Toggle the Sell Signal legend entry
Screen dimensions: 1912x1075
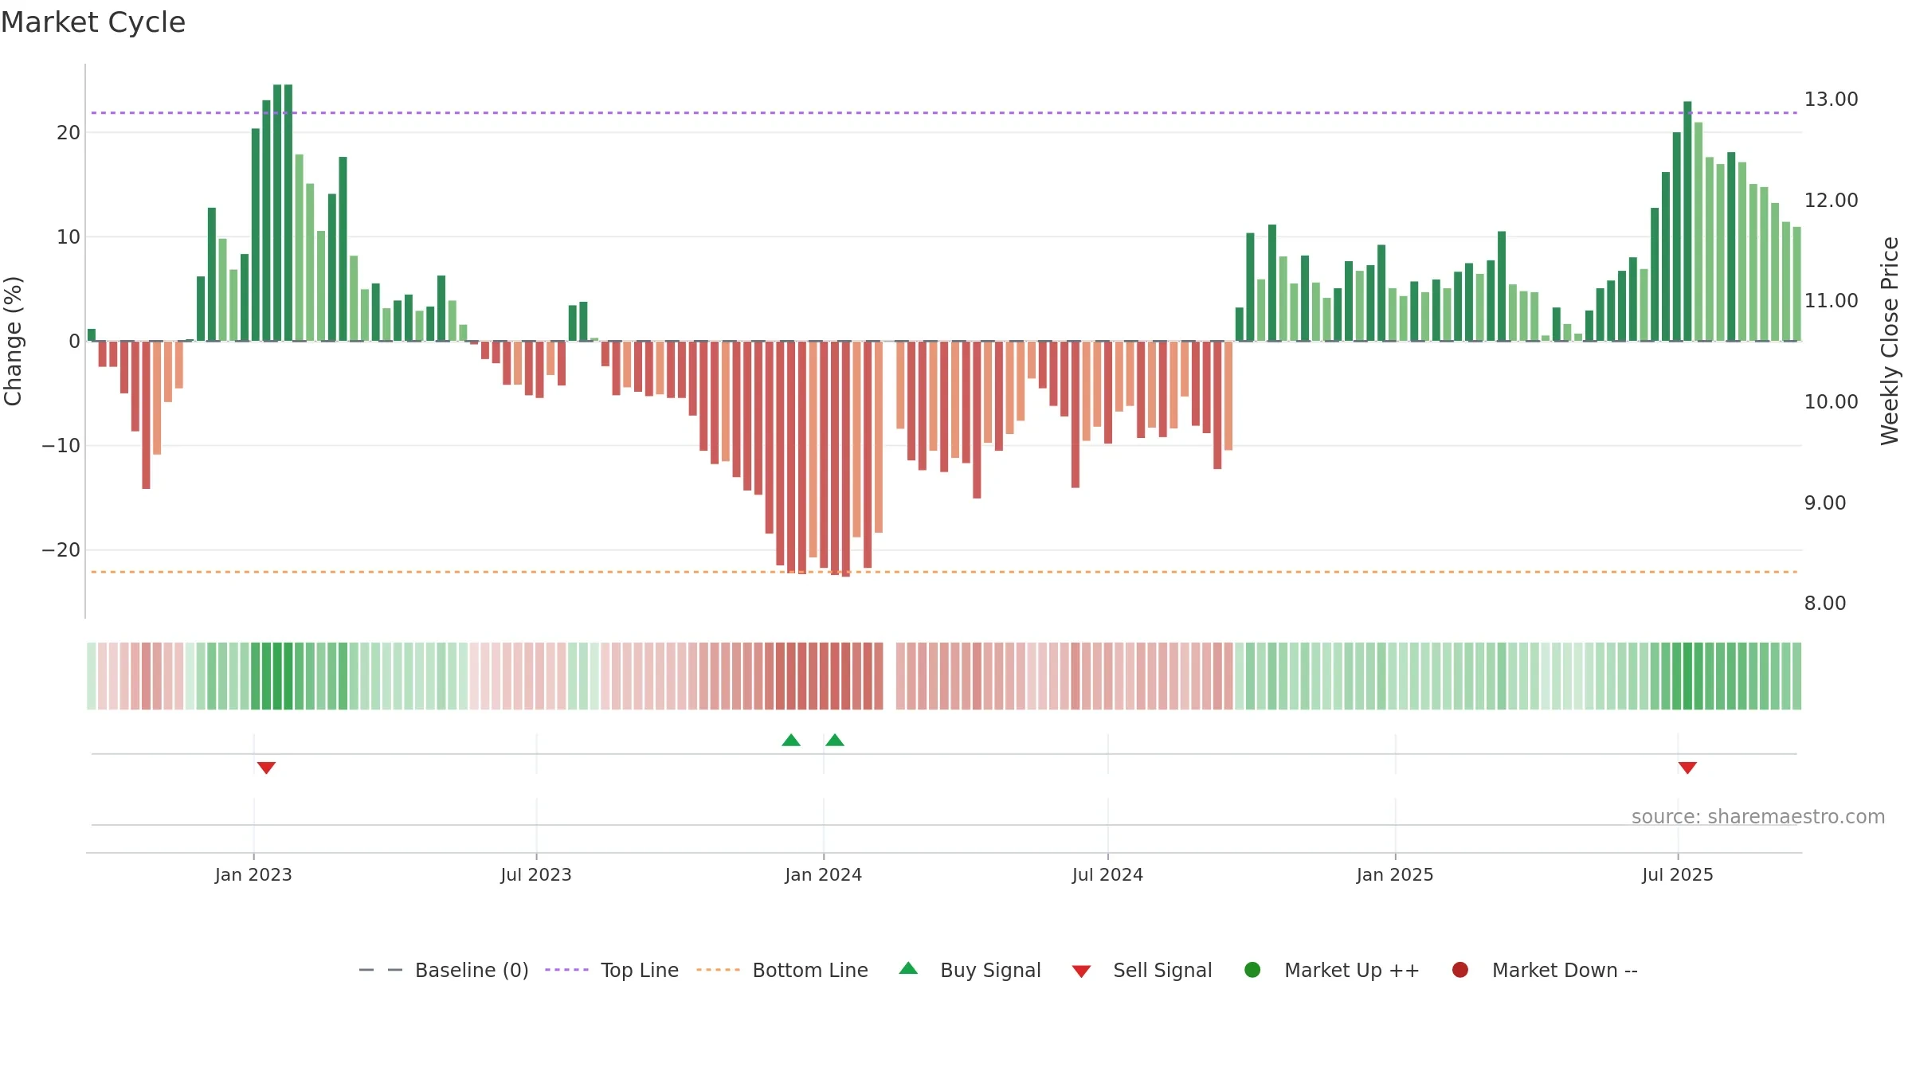click(x=1142, y=970)
